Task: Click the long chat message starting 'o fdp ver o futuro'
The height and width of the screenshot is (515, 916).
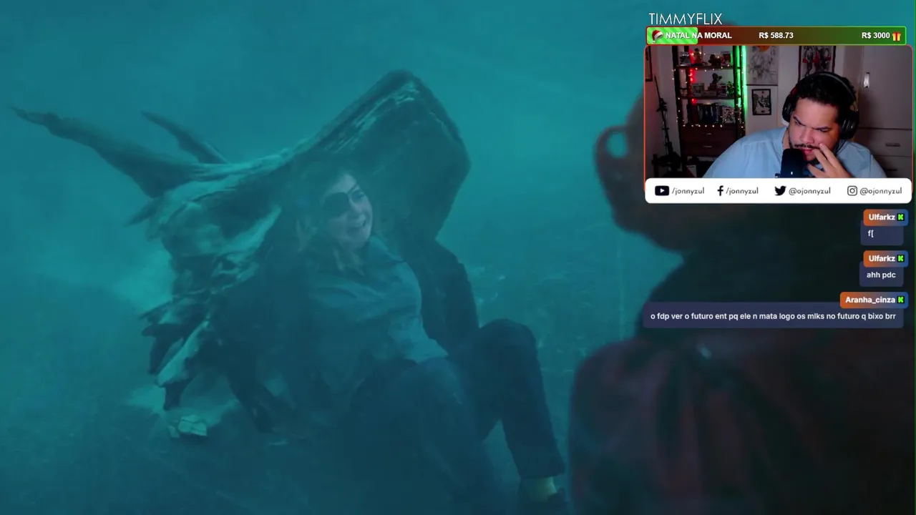Action: click(x=773, y=316)
